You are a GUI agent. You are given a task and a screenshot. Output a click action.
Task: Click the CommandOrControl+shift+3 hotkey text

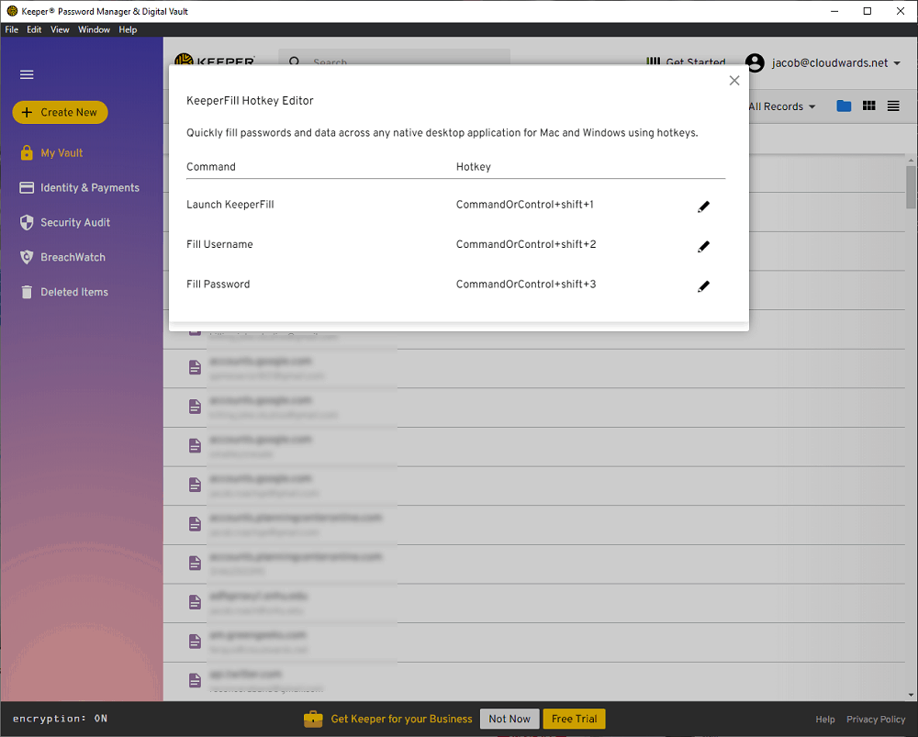click(x=526, y=284)
